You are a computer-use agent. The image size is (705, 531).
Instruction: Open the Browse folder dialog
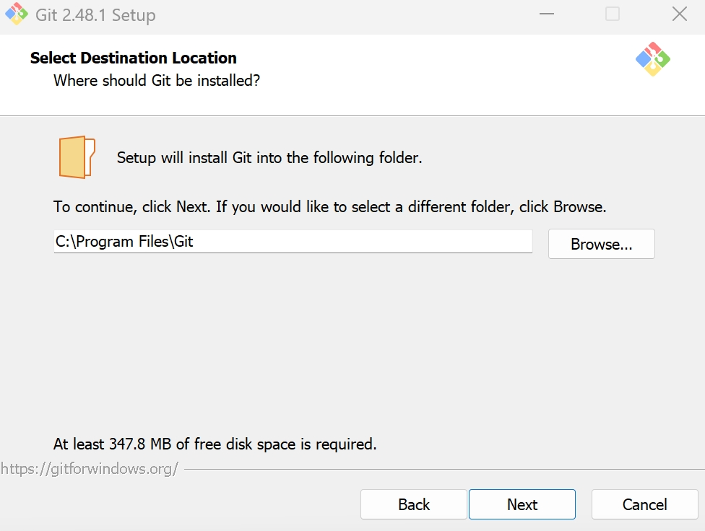[x=601, y=244]
